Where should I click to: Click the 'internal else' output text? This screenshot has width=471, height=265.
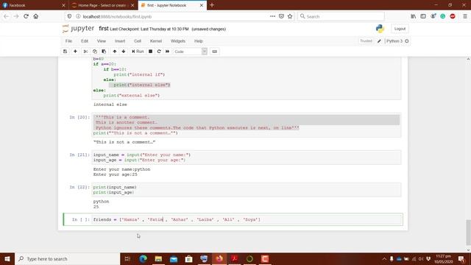(110, 105)
